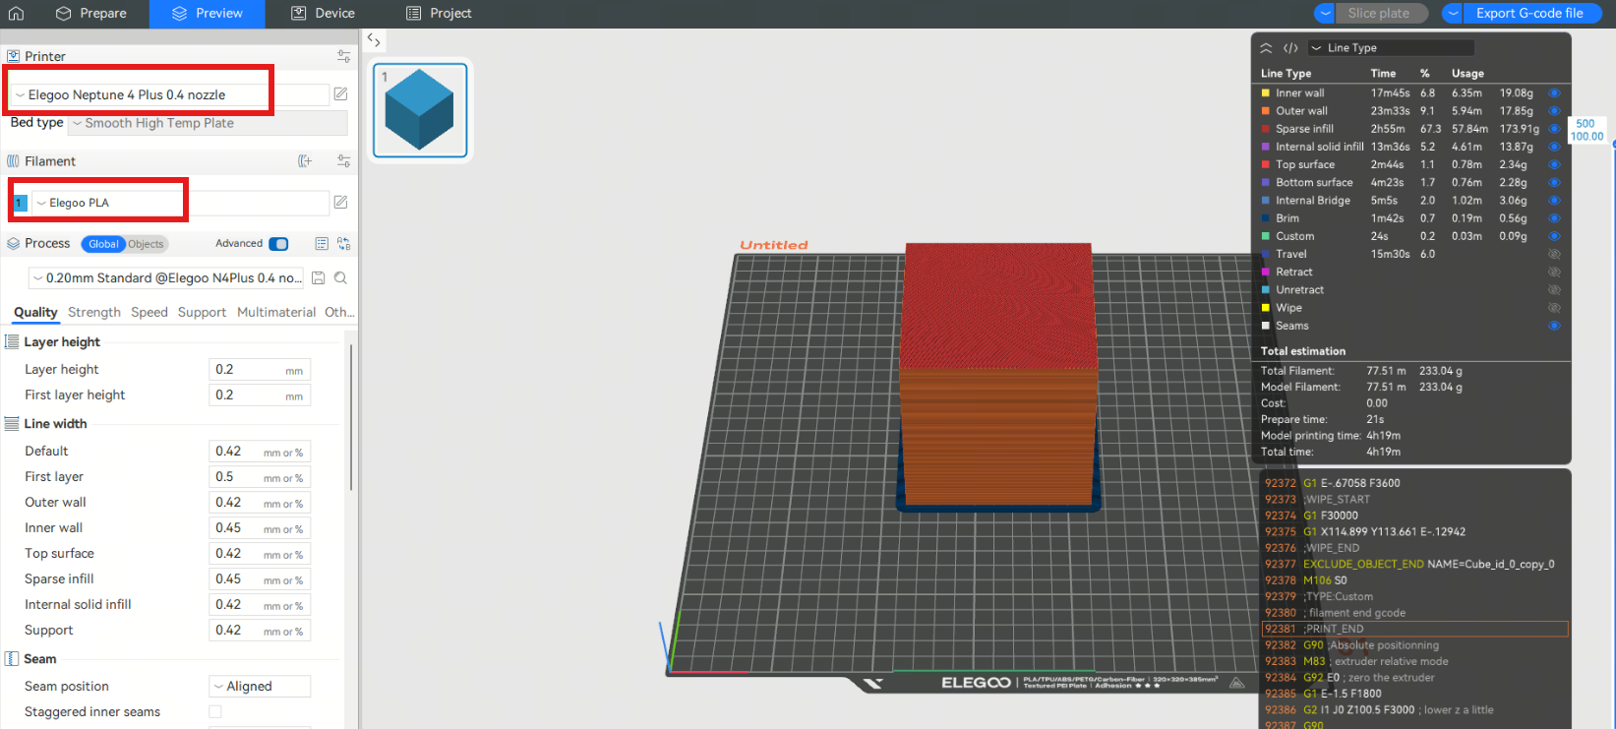
Task: Open the process settings list icon beside Advanced
Action: coord(322,244)
